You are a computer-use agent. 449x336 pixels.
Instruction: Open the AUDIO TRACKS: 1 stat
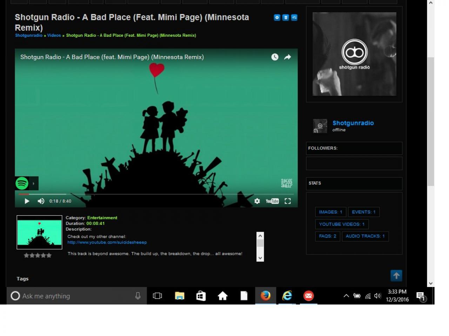click(x=365, y=236)
